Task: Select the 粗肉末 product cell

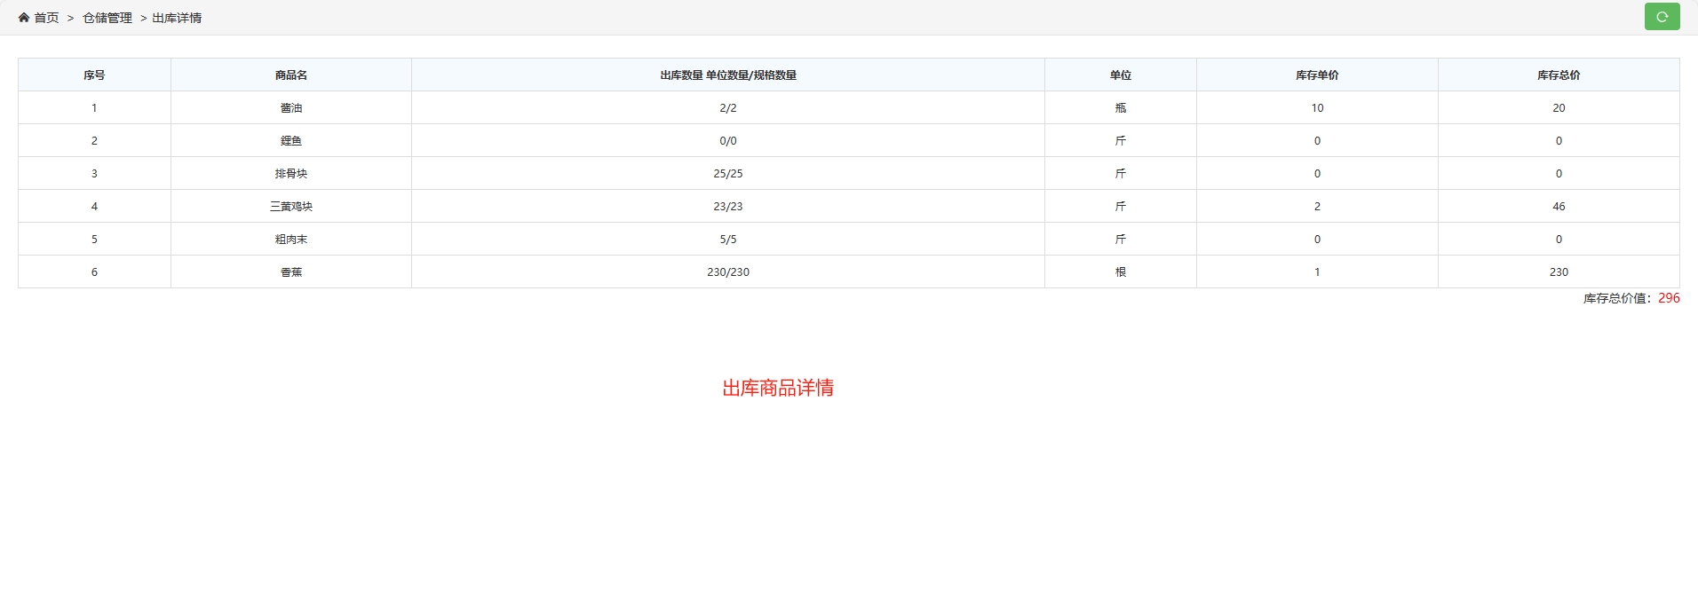Action: [x=291, y=240]
